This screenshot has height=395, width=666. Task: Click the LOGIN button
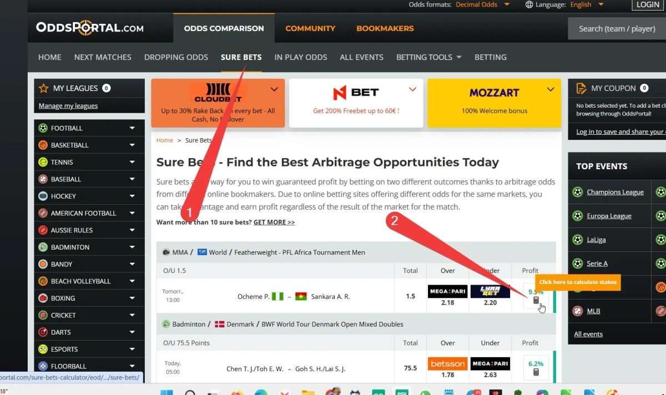[x=648, y=4]
